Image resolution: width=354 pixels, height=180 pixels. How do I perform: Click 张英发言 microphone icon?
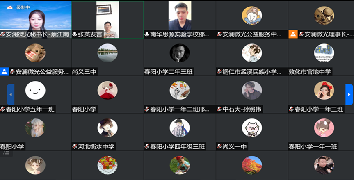pos(75,34)
